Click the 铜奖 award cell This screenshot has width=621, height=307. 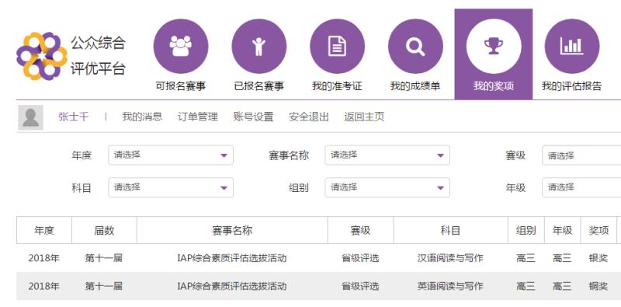point(598,286)
